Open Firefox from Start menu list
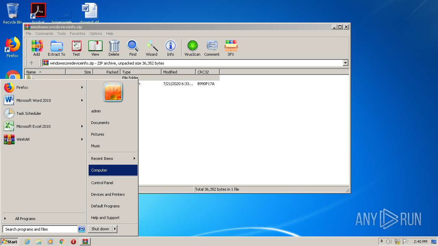The width and height of the screenshot is (438, 246). (x=43, y=87)
